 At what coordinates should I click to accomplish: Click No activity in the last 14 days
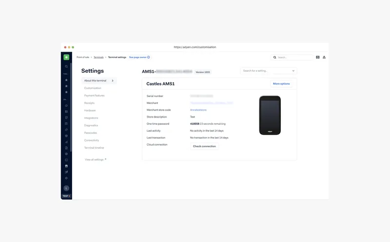207,131
